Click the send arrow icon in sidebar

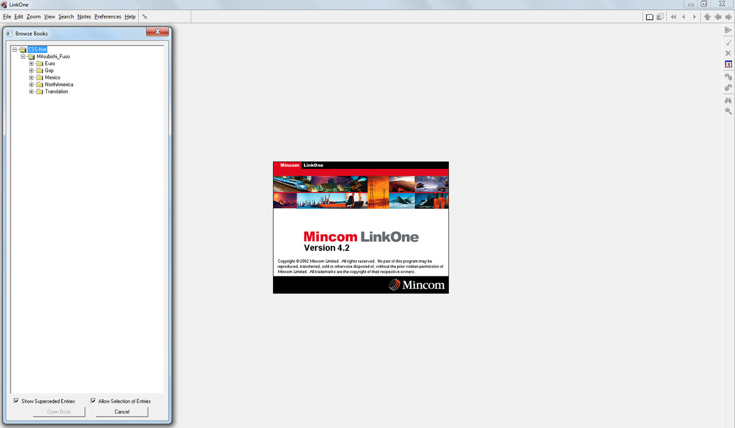click(x=728, y=30)
